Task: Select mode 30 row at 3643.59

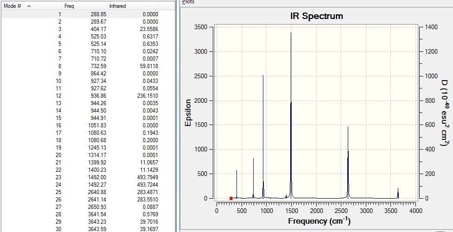Action: pyautogui.click(x=80, y=229)
